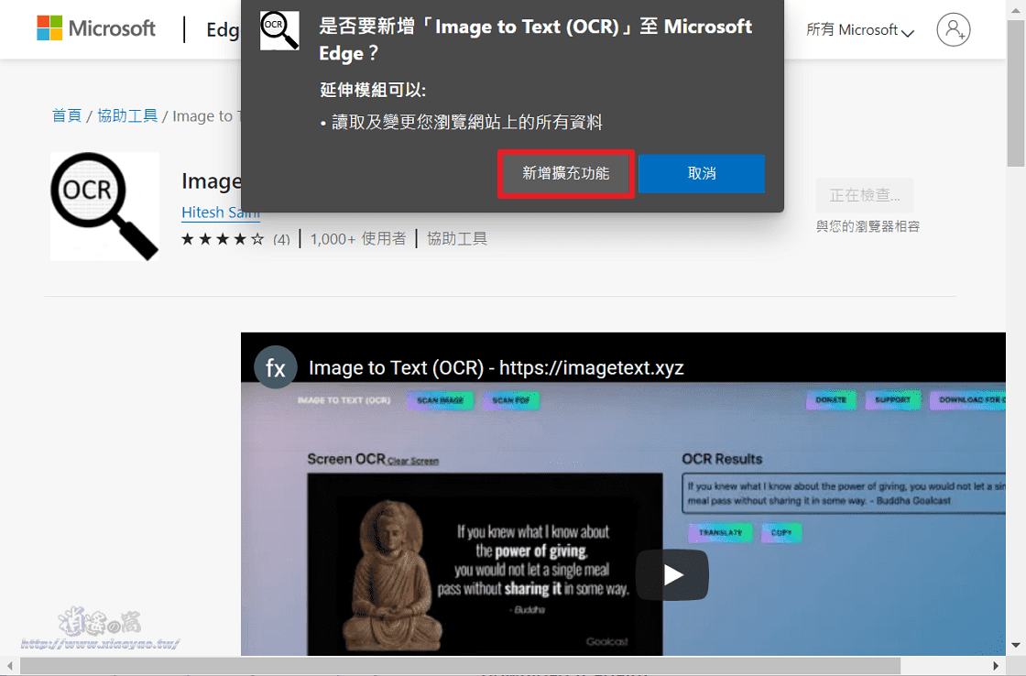The height and width of the screenshot is (676, 1026).
Task: Click the fx author avatar on the video player
Action: pos(275,366)
